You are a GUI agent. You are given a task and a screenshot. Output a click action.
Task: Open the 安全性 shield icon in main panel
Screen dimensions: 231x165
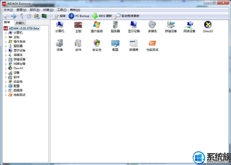[97, 43]
